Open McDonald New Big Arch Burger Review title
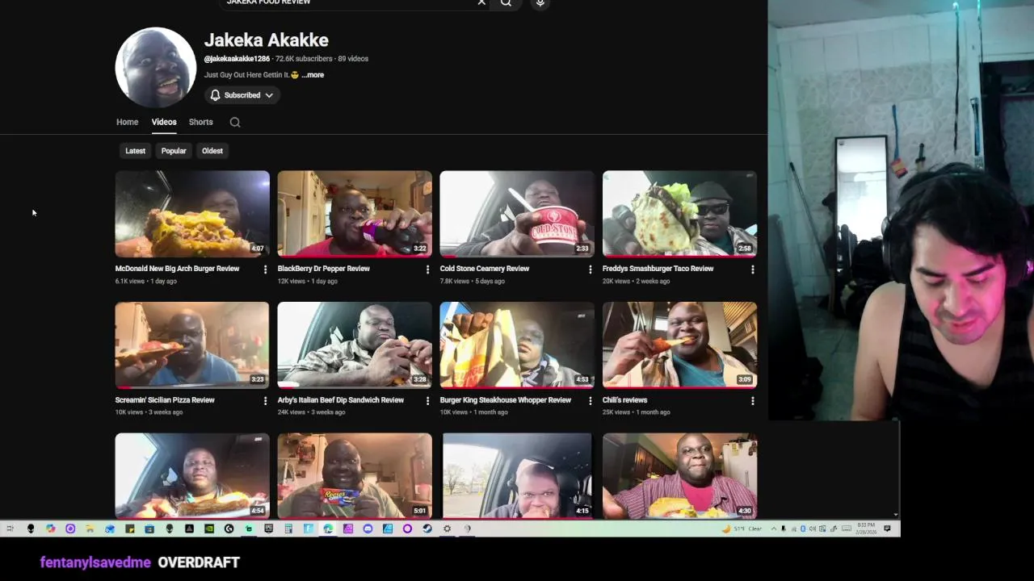The image size is (1034, 581). (178, 269)
